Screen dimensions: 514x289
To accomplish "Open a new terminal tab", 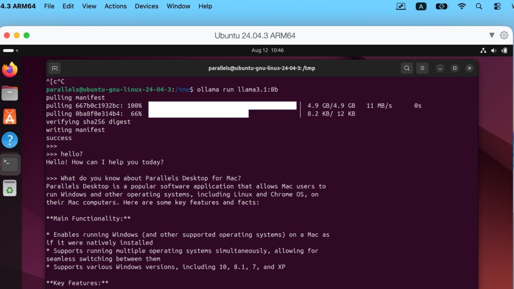I will click(x=55, y=68).
